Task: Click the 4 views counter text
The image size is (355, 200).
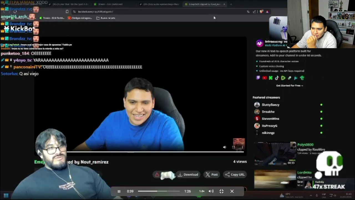Action: tap(240, 161)
